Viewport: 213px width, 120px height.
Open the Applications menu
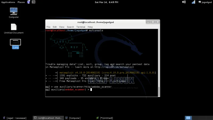[x=8, y=2]
